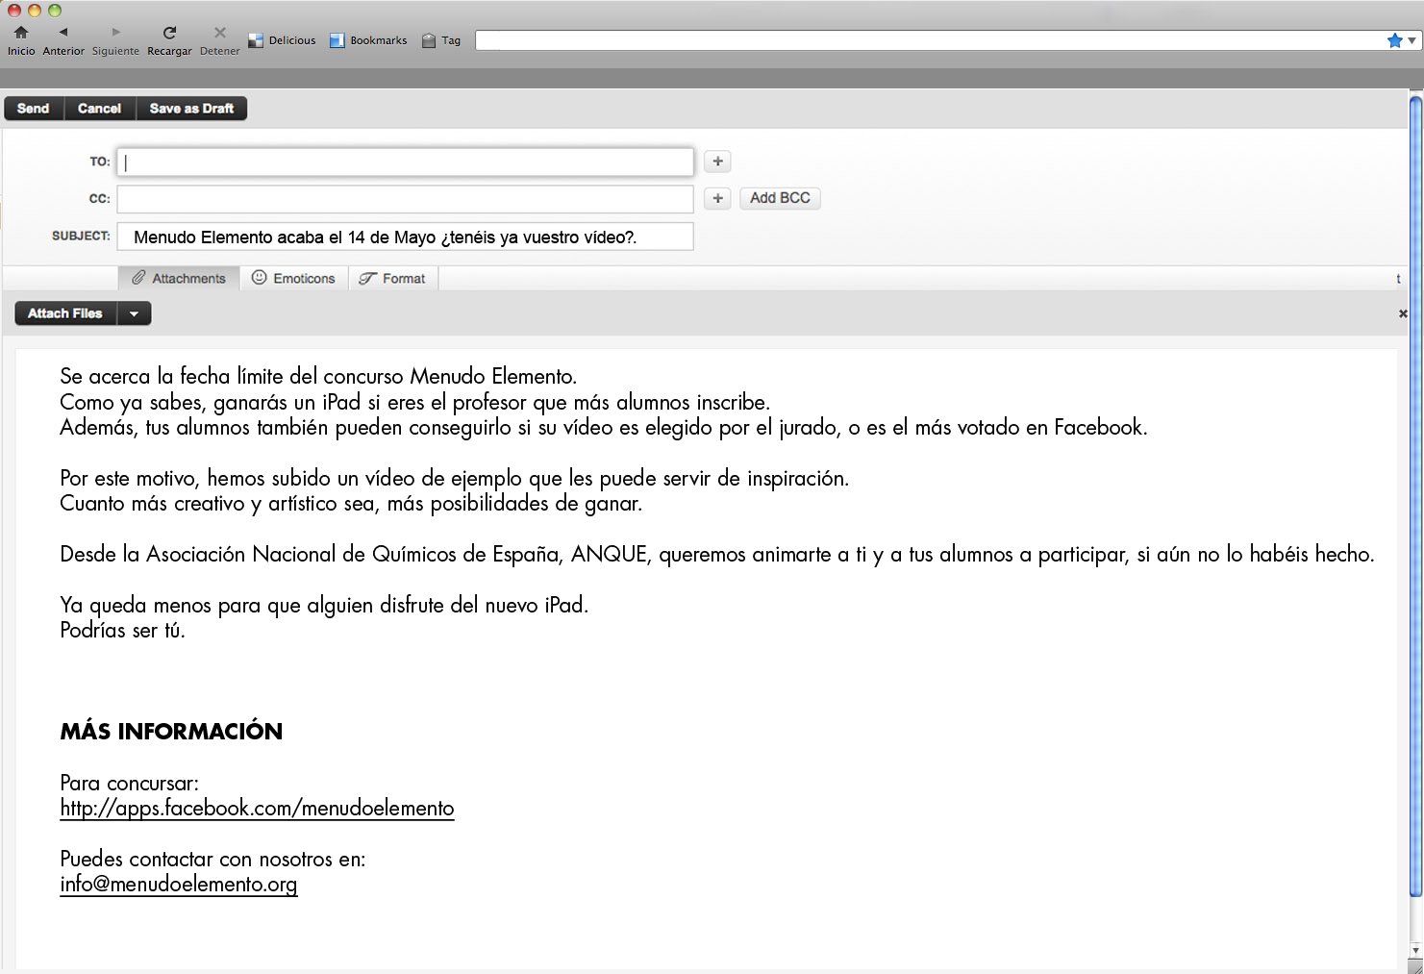Select the Attachments tab
This screenshot has width=1424, height=974.
(x=179, y=278)
